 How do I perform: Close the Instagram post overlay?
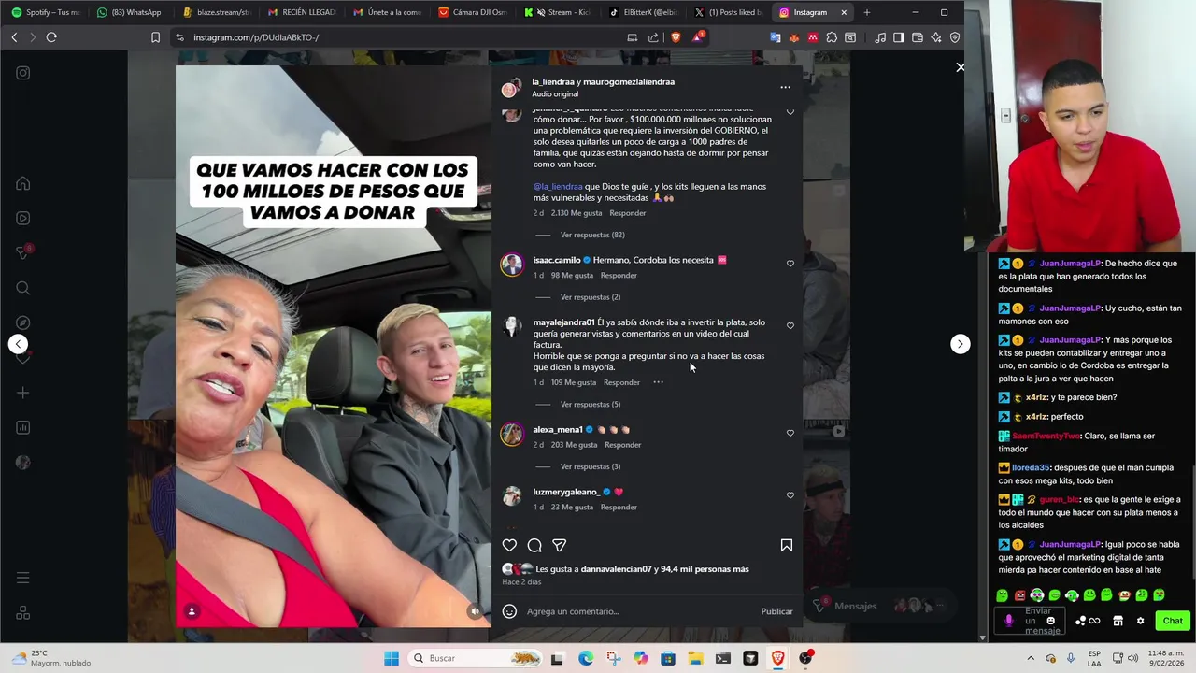click(960, 67)
